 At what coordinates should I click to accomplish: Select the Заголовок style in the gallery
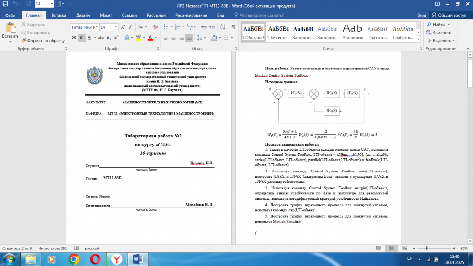[353, 32]
